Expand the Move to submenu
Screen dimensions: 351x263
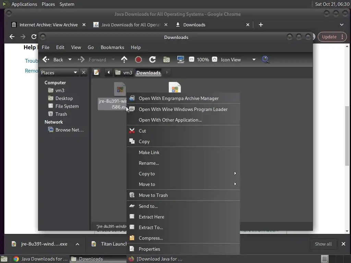pyautogui.click(x=183, y=184)
